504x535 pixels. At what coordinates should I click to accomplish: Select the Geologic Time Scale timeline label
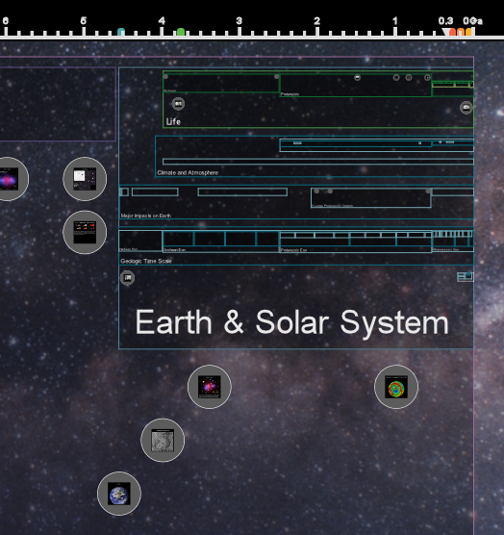[x=146, y=261]
